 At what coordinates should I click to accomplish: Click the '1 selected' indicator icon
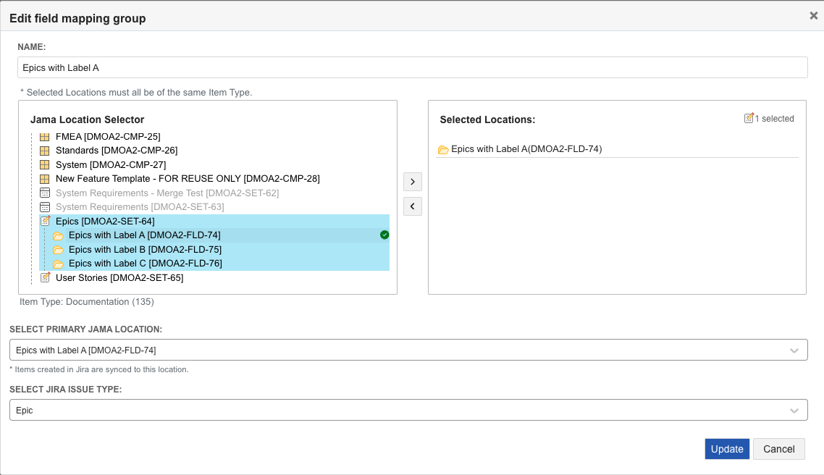749,118
